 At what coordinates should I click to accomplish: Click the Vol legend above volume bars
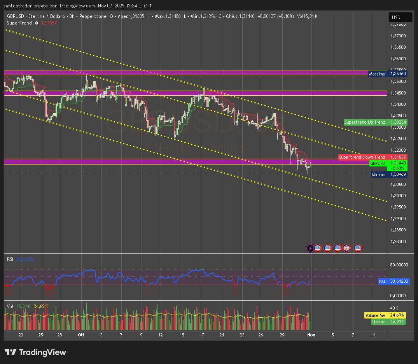tap(9, 306)
